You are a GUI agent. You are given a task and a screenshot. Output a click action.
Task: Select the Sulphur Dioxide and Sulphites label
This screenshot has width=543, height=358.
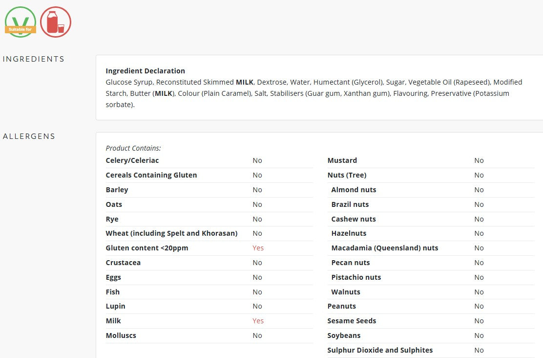click(380, 350)
